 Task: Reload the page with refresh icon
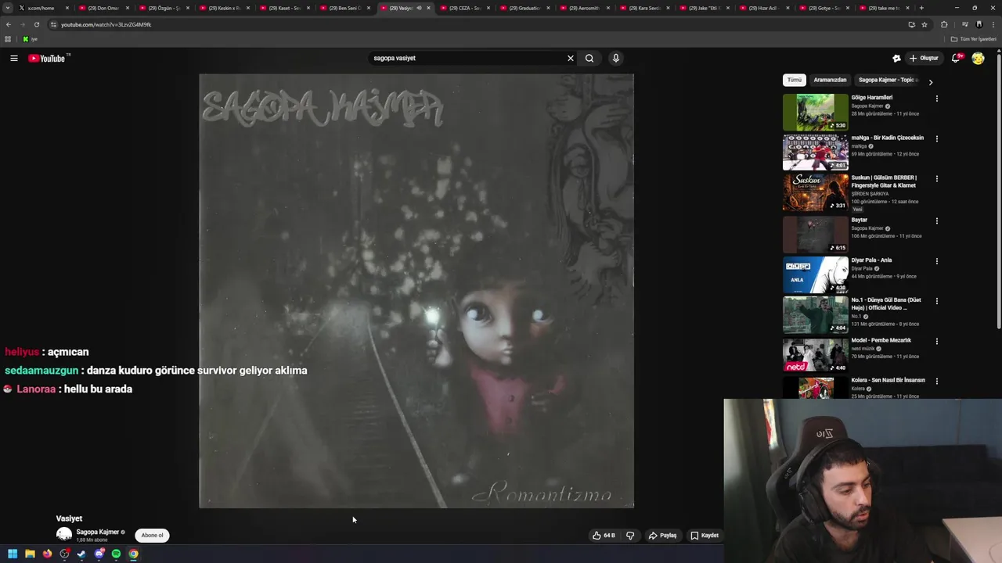coord(36,24)
